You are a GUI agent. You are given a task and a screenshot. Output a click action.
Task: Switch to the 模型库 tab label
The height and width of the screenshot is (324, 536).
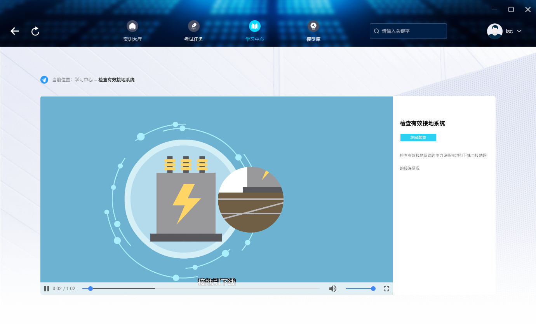[x=313, y=39]
